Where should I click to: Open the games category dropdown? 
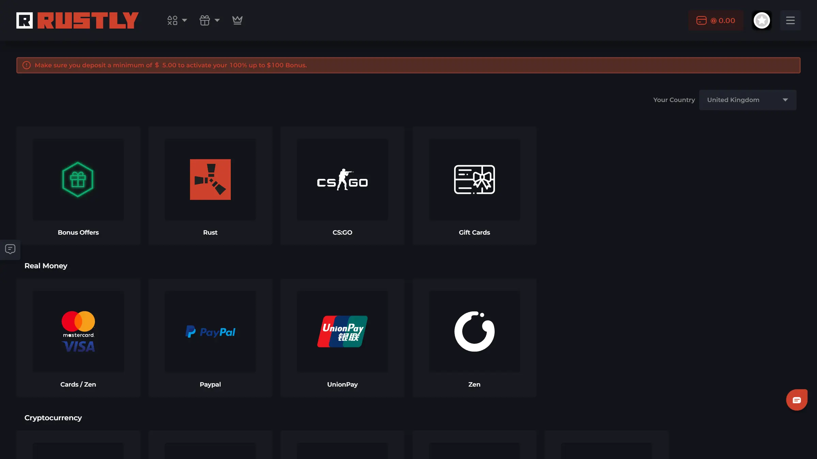click(x=177, y=20)
